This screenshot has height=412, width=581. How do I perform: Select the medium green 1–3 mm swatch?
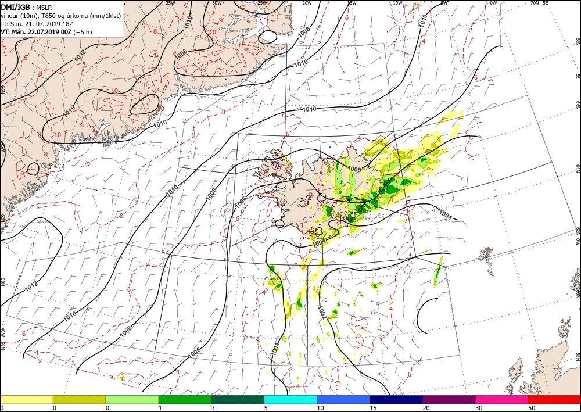point(185,400)
